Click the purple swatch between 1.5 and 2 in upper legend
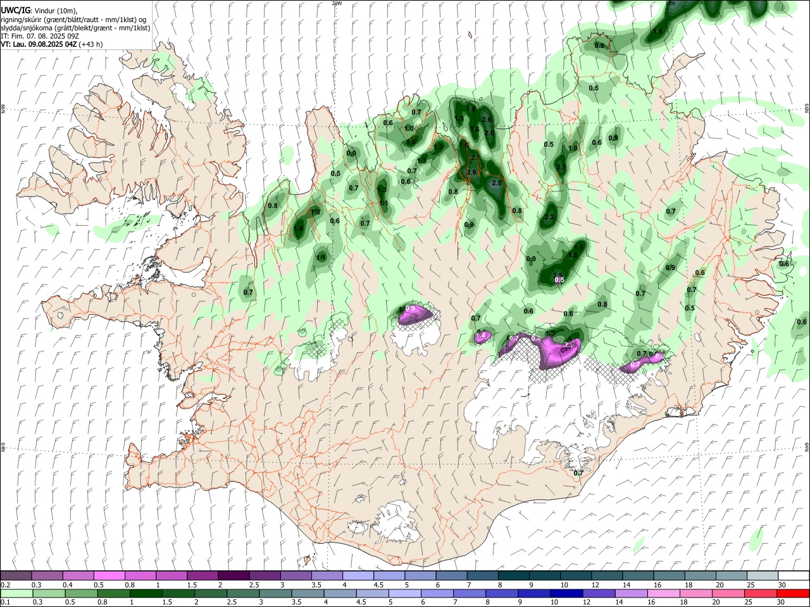The width and height of the screenshot is (810, 607). (x=202, y=575)
